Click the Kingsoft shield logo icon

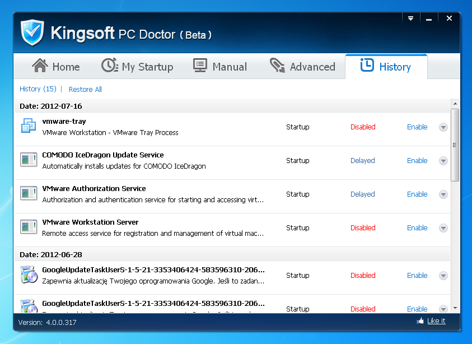point(32,32)
